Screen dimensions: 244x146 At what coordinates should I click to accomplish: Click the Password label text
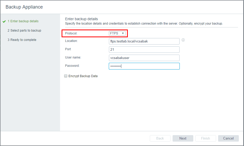72,66
